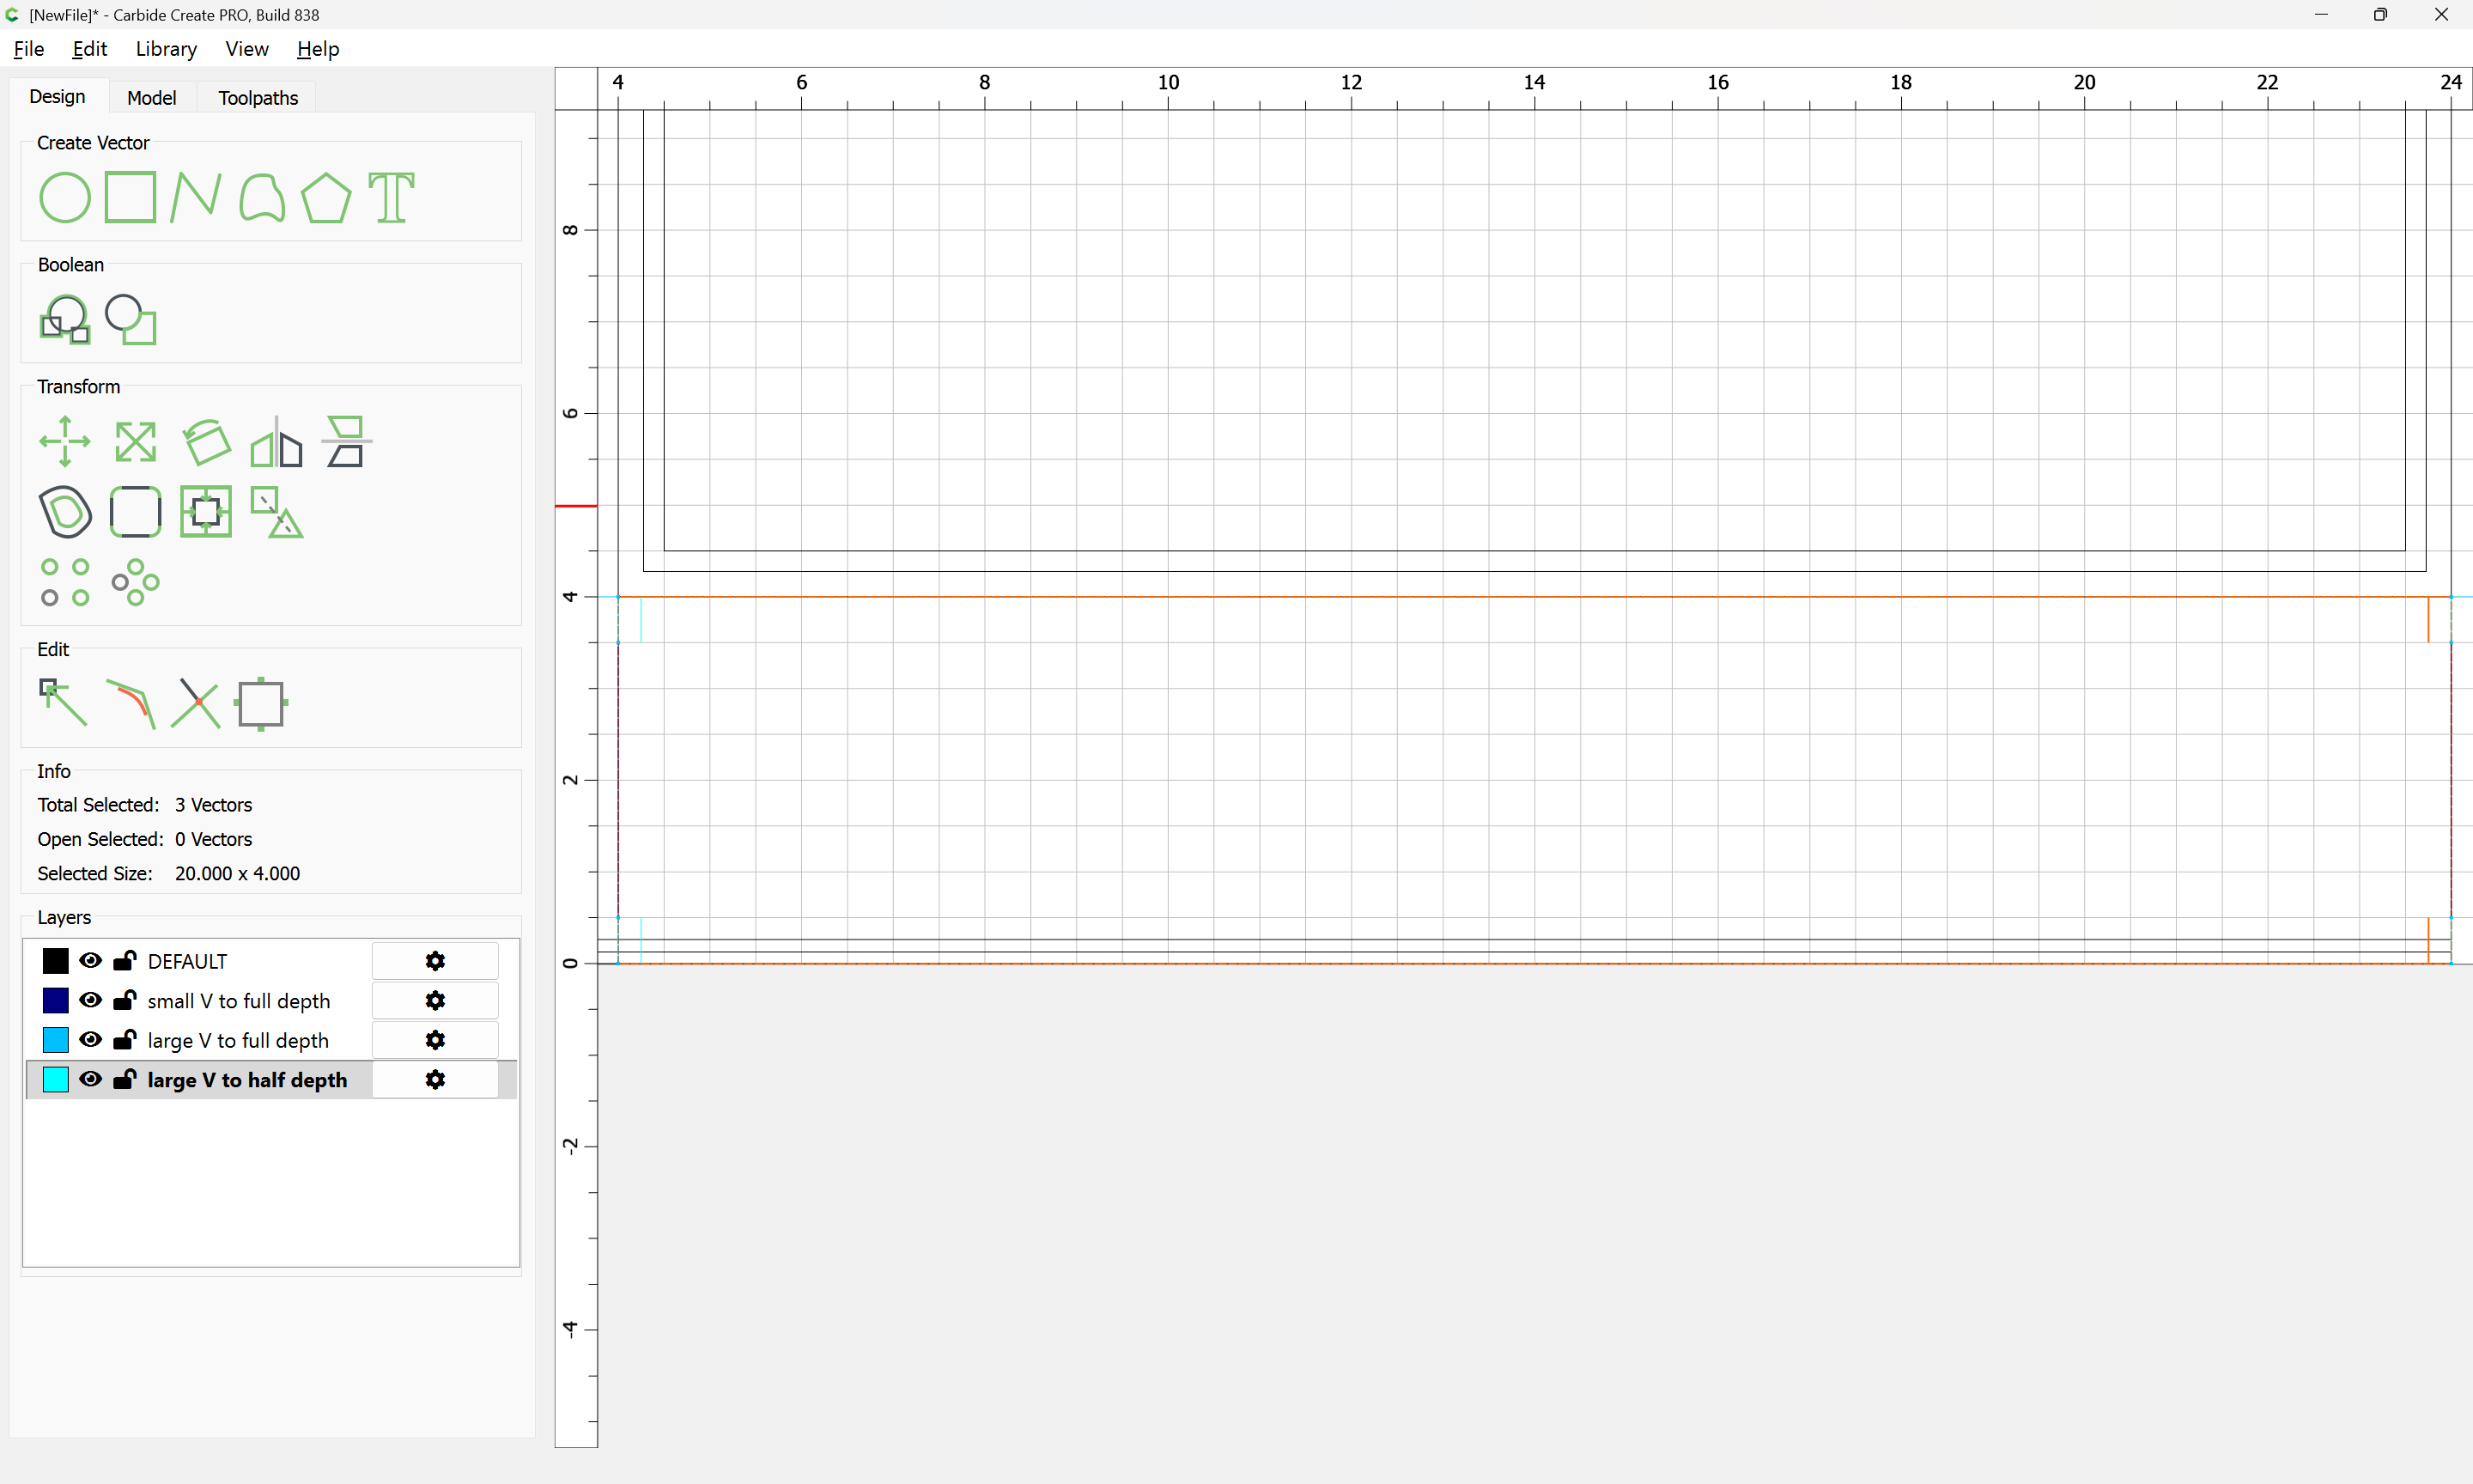Open the View menu
This screenshot has height=1484, width=2473.
(x=246, y=49)
